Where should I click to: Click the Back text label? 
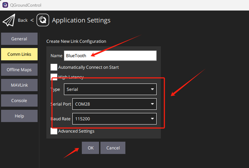[x=23, y=20]
